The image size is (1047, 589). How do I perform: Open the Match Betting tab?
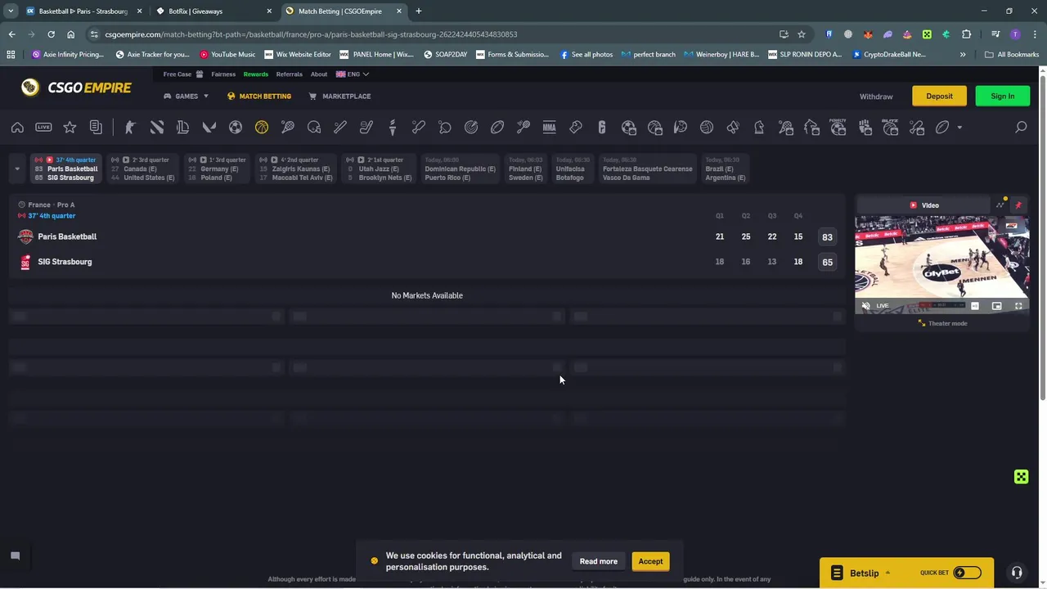(x=259, y=97)
